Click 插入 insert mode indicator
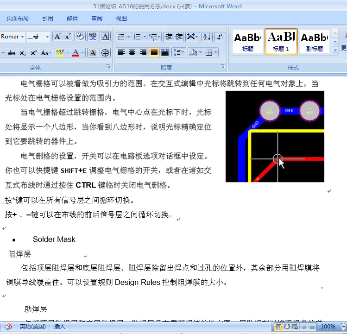The width and height of the screenshot is (347, 334). pyautogui.click(x=59, y=327)
